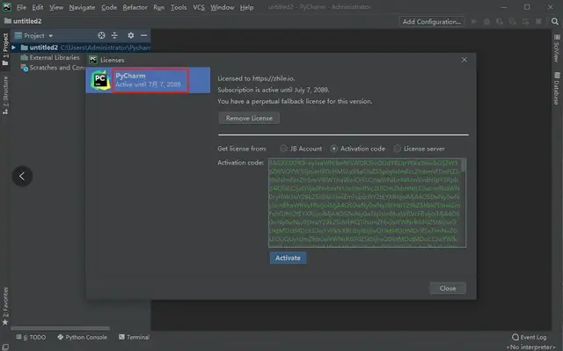This screenshot has height=351, width=563.
Task: Expand the untitled2 project folder
Action: 14,48
